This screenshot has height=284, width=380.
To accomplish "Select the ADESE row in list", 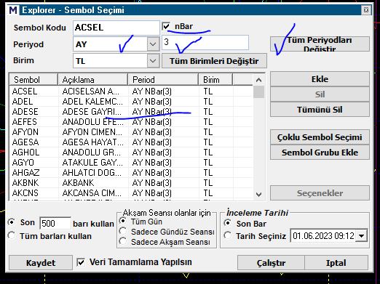I will [x=131, y=112].
